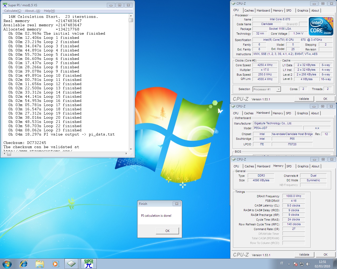Switch to Caches tab in top CPU-Z window
Screen dimensions: 337x269
(249, 11)
